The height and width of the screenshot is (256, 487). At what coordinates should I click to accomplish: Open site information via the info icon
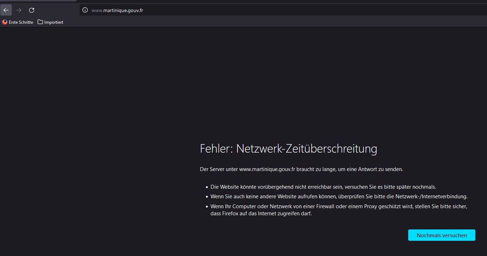[x=85, y=10]
